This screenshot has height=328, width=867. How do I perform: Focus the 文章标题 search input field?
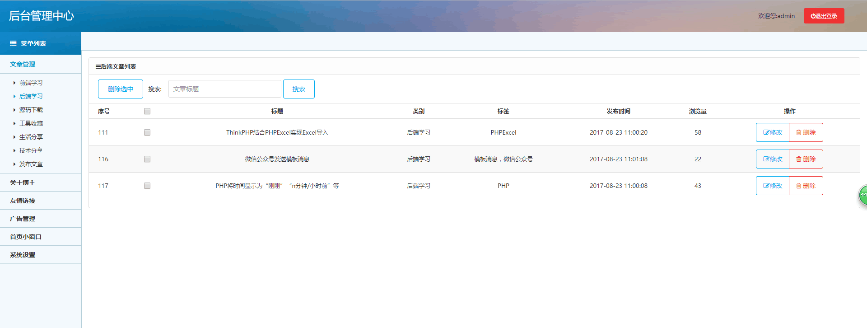tap(224, 89)
